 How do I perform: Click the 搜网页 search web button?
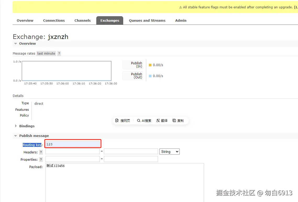pyautogui.click(x=123, y=120)
